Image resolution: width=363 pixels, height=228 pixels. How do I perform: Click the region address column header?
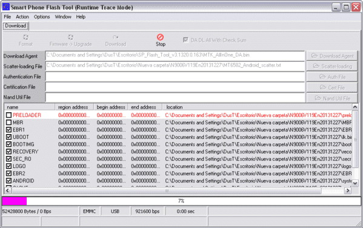(x=74, y=107)
